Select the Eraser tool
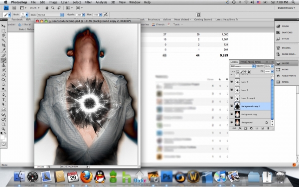 (3, 75)
